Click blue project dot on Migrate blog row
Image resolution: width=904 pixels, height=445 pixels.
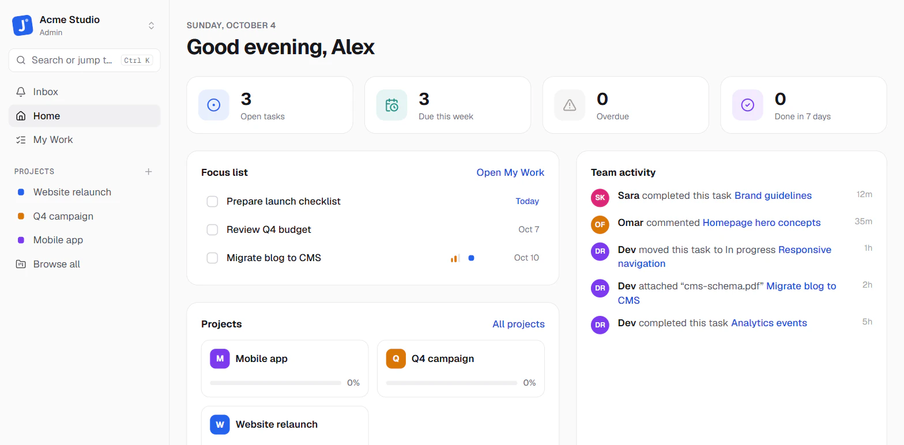click(471, 258)
